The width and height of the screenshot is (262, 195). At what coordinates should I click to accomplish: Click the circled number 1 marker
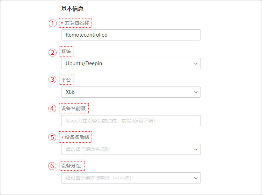[52, 23]
